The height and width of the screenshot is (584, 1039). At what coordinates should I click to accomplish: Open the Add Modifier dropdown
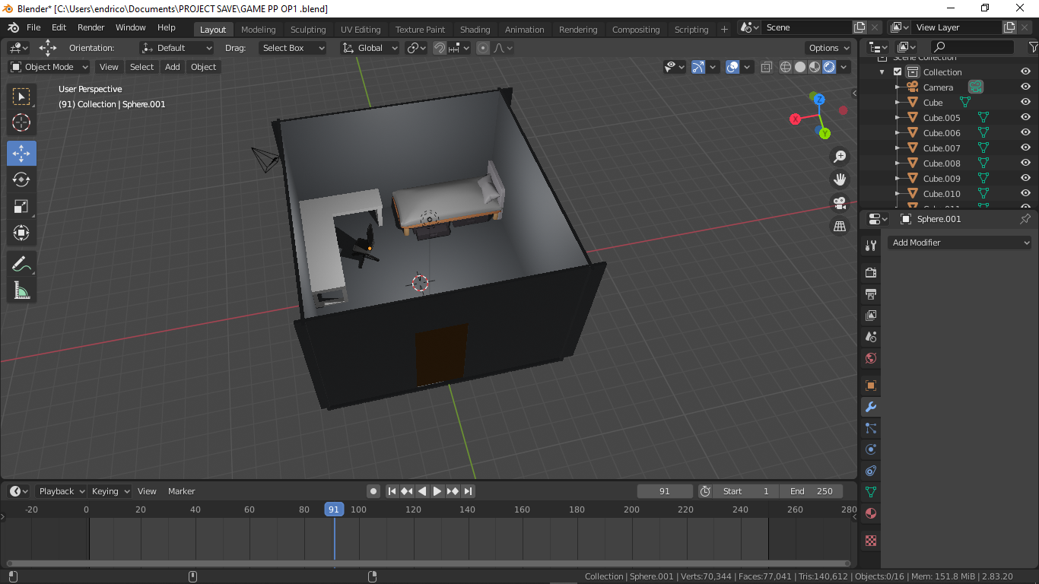pos(960,243)
